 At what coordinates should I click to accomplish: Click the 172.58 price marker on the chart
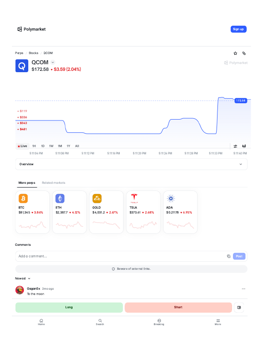coord(240,101)
